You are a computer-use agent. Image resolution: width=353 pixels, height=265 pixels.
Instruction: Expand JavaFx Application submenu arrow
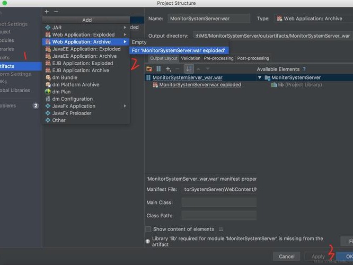125,106
